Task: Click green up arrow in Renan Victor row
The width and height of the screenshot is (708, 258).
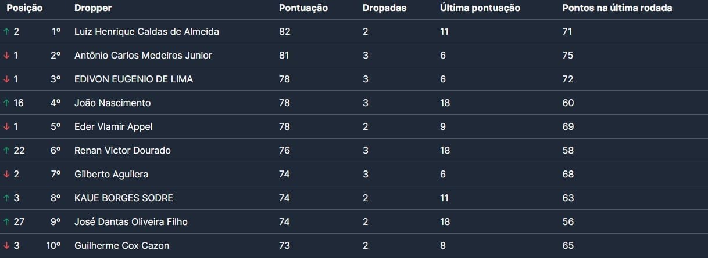Action: 6,150
